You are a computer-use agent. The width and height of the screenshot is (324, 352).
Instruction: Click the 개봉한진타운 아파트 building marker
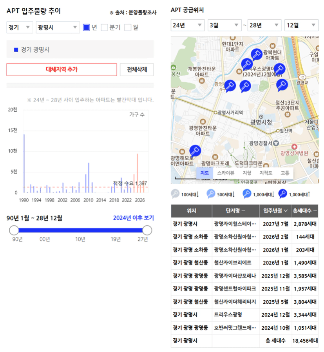202,81
